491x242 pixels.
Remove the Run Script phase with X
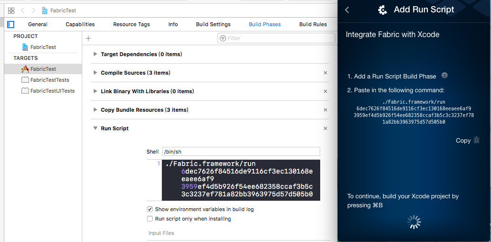coord(325,128)
